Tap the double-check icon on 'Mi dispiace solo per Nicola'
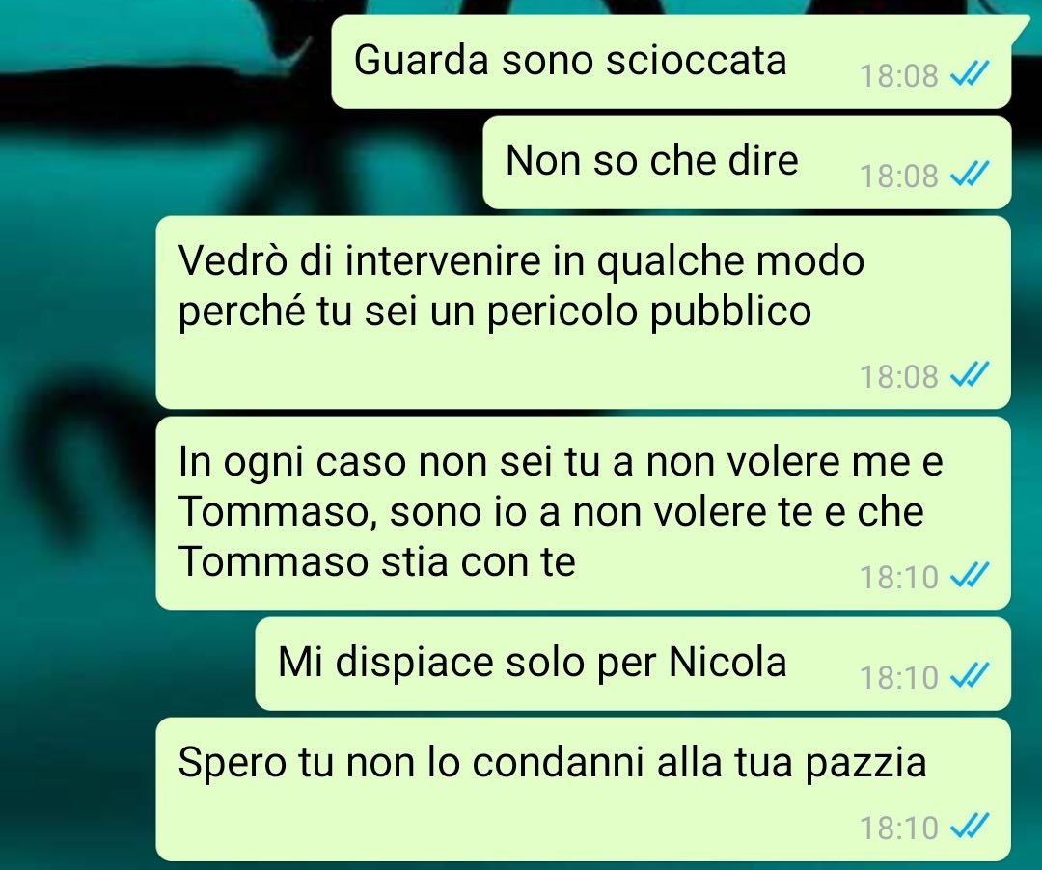Image resolution: width=1042 pixels, height=870 pixels. click(x=971, y=676)
